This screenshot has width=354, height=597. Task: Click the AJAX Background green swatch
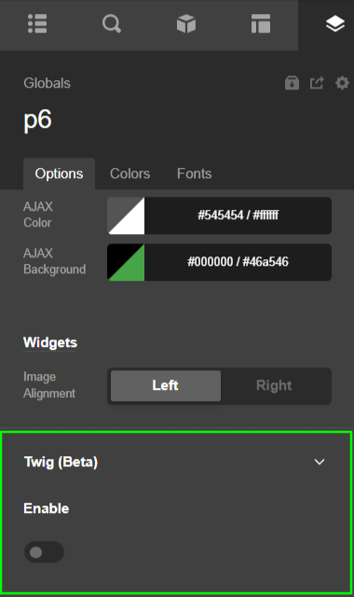[126, 262]
